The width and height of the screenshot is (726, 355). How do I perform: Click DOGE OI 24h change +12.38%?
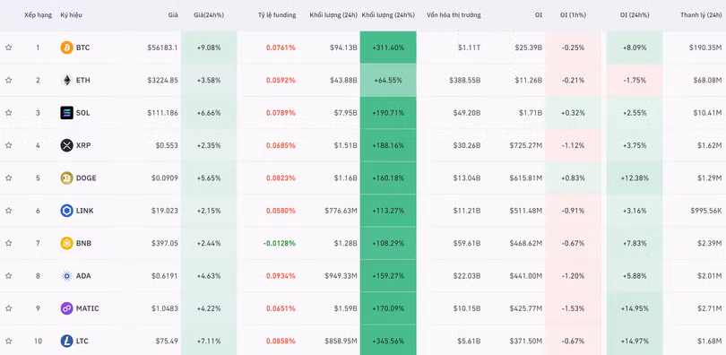(635, 177)
